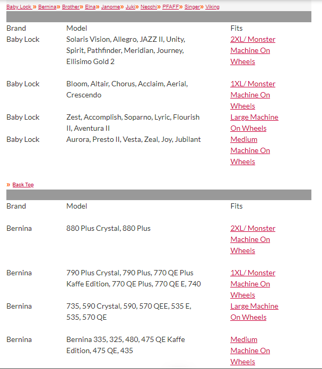Jump to the Baby Lock section link
Screen dimensions: 322x369
pyautogui.click(x=19, y=7)
